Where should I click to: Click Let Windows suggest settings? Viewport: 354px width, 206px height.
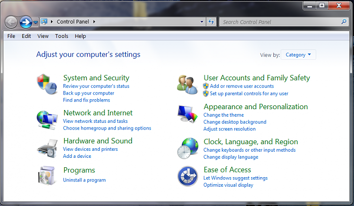[236, 178]
